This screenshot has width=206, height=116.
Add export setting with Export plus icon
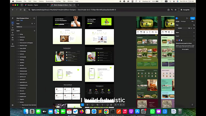194,36
